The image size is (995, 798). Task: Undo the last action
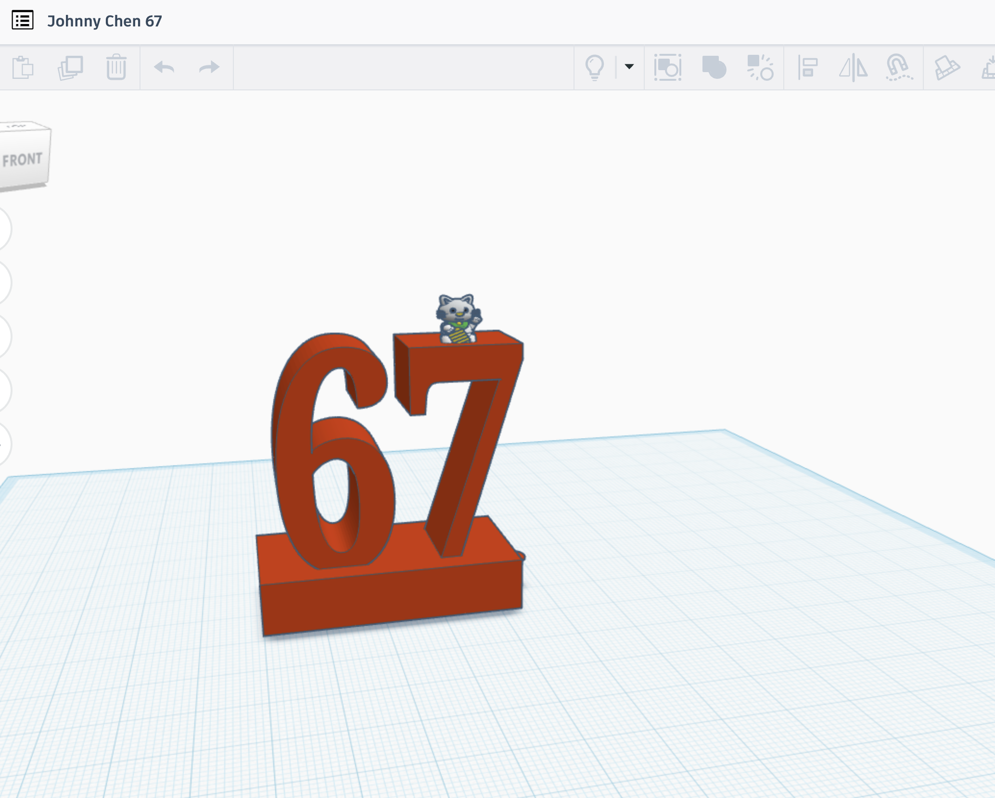pyautogui.click(x=164, y=67)
